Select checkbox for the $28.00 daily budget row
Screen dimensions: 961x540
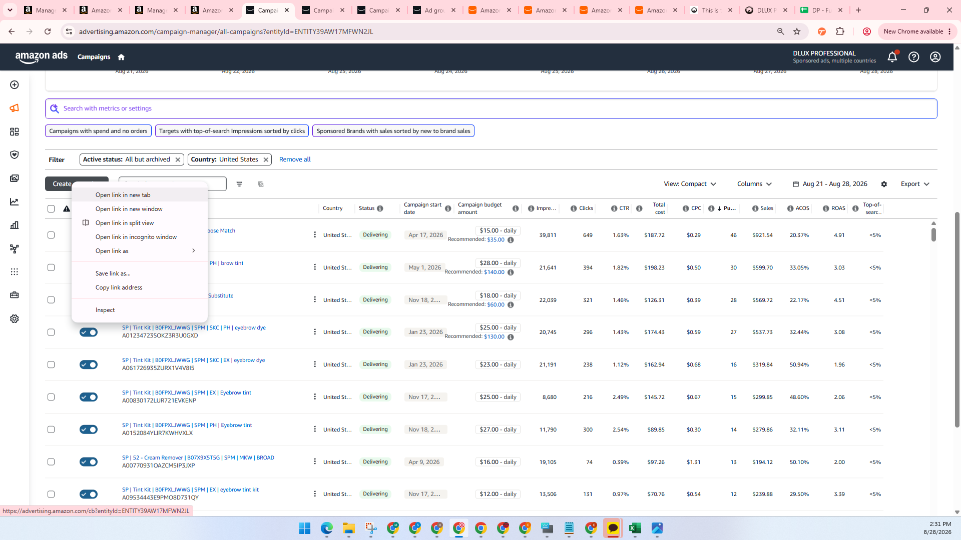click(x=51, y=267)
